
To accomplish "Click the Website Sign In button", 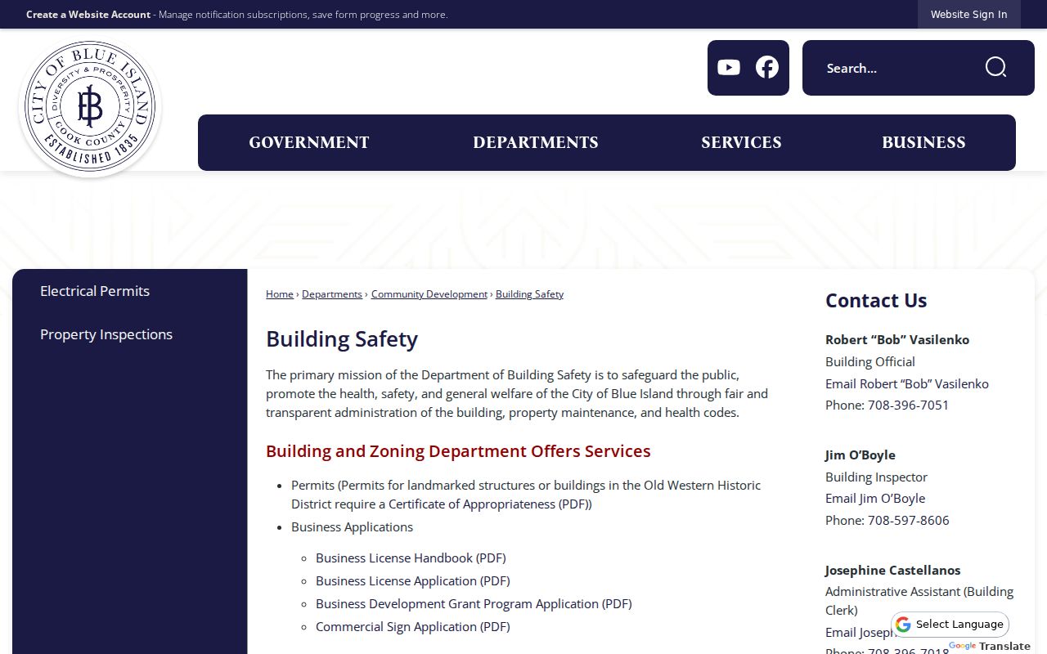I will (x=969, y=15).
